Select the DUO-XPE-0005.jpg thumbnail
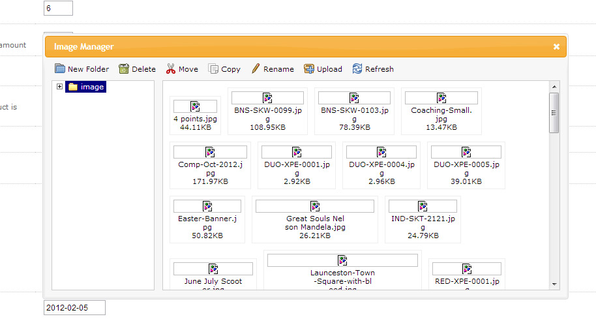 [x=466, y=152]
